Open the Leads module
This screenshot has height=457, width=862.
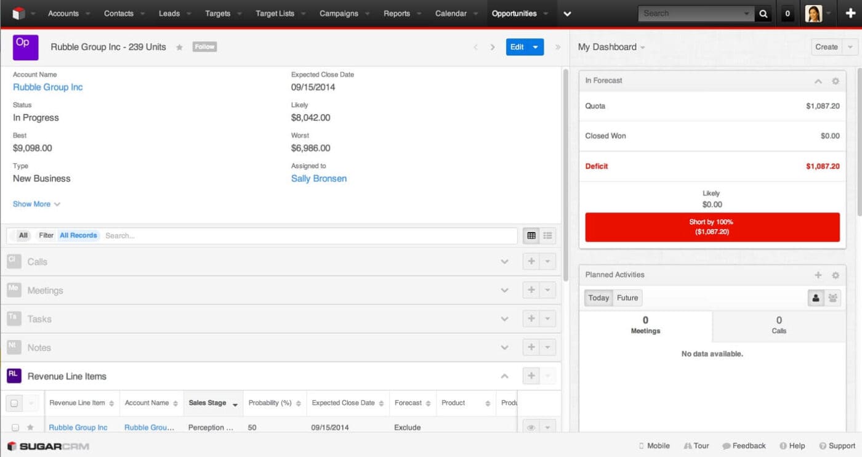point(169,14)
